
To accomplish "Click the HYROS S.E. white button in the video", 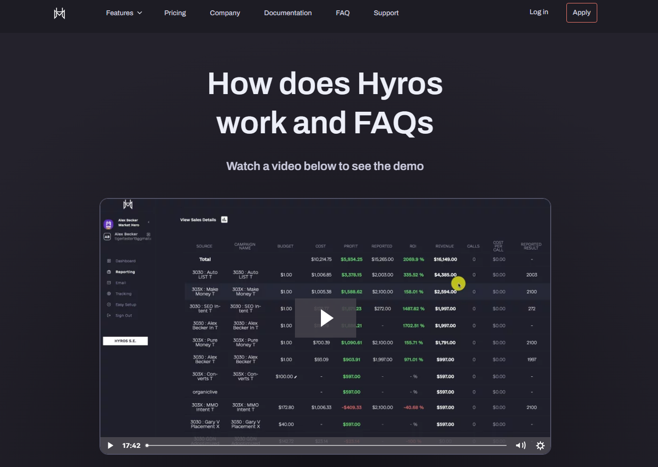I will coord(125,341).
